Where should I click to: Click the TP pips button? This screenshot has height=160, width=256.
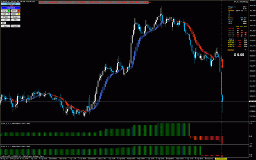click(6, 17)
